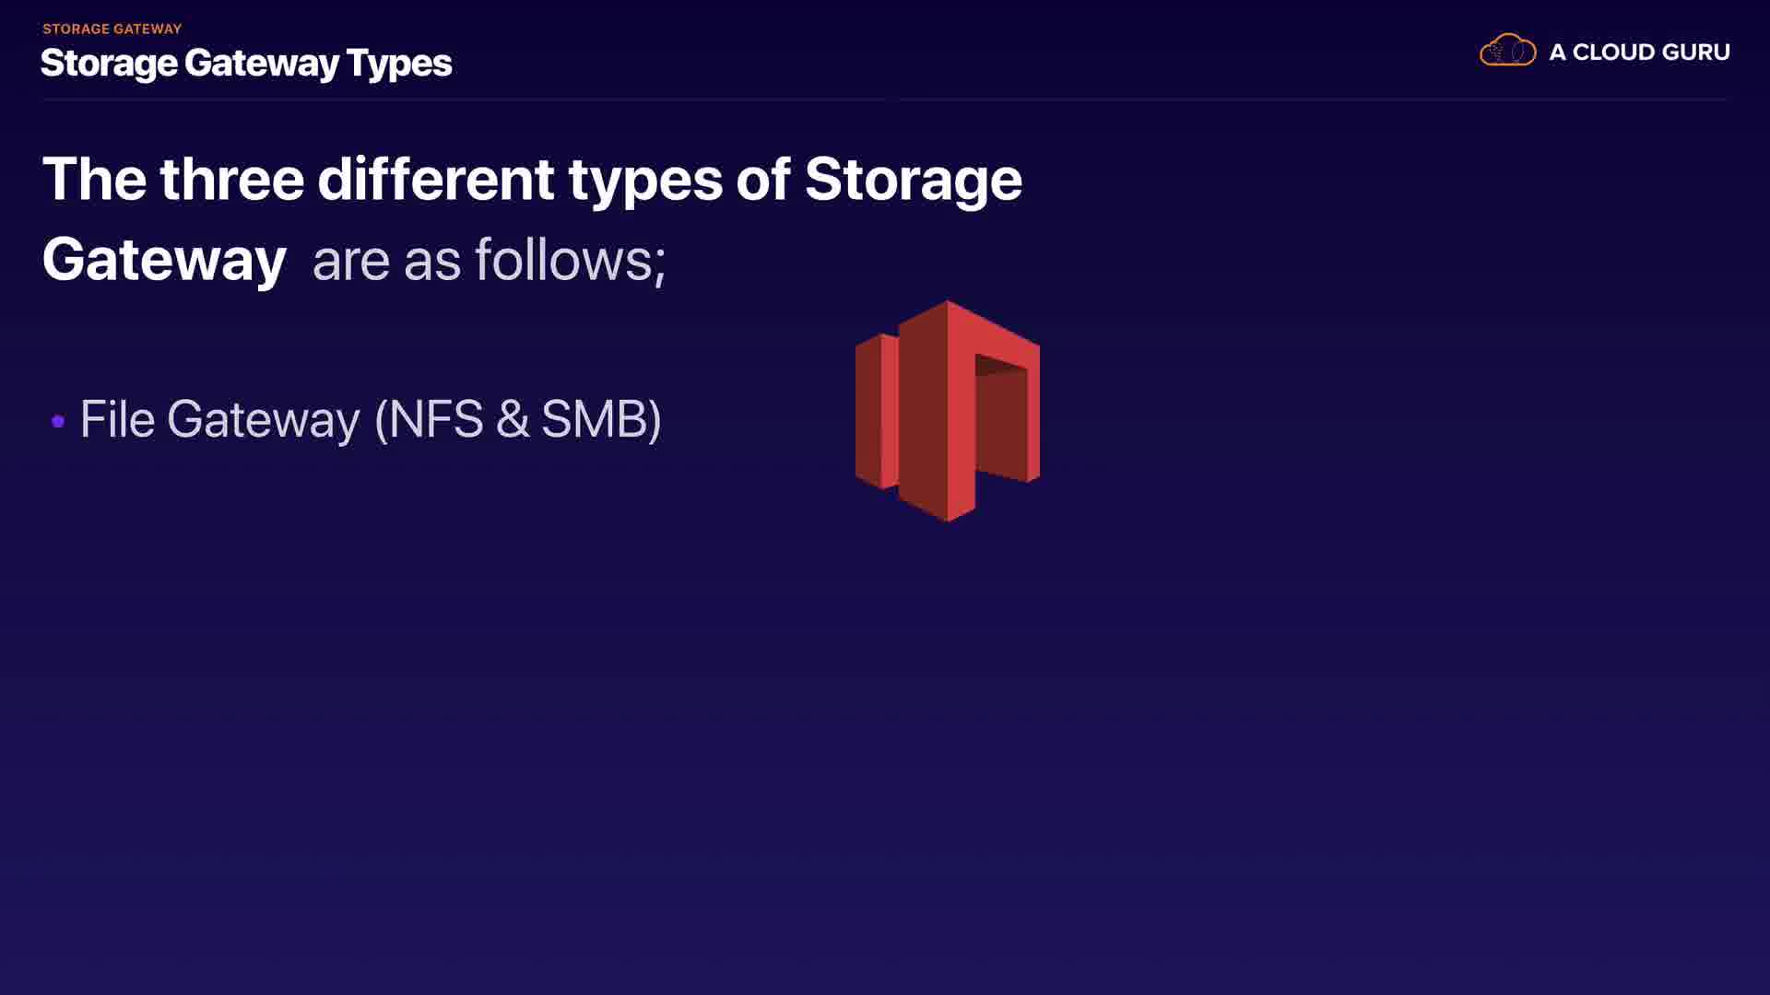Click the word 'Types' in the top-left title
The image size is (1770, 995).
(399, 64)
